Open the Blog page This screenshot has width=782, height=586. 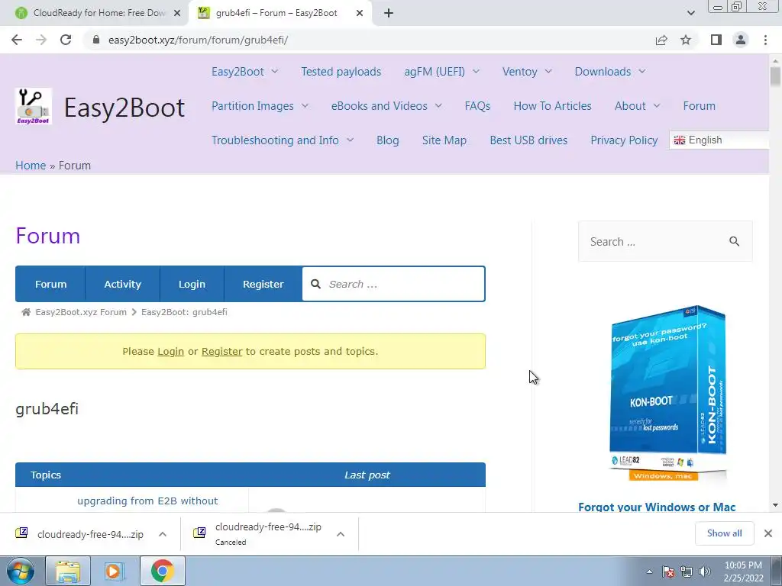[387, 140]
